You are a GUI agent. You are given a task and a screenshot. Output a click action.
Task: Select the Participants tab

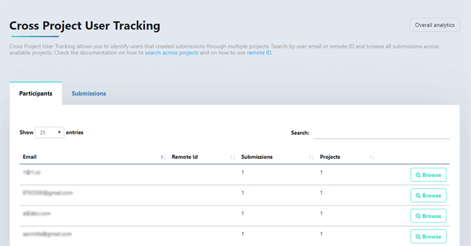click(x=36, y=94)
